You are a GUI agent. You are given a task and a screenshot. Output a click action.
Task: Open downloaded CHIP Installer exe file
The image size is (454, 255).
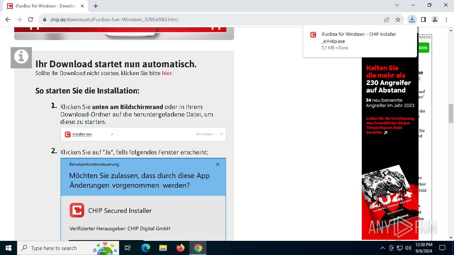(x=360, y=40)
